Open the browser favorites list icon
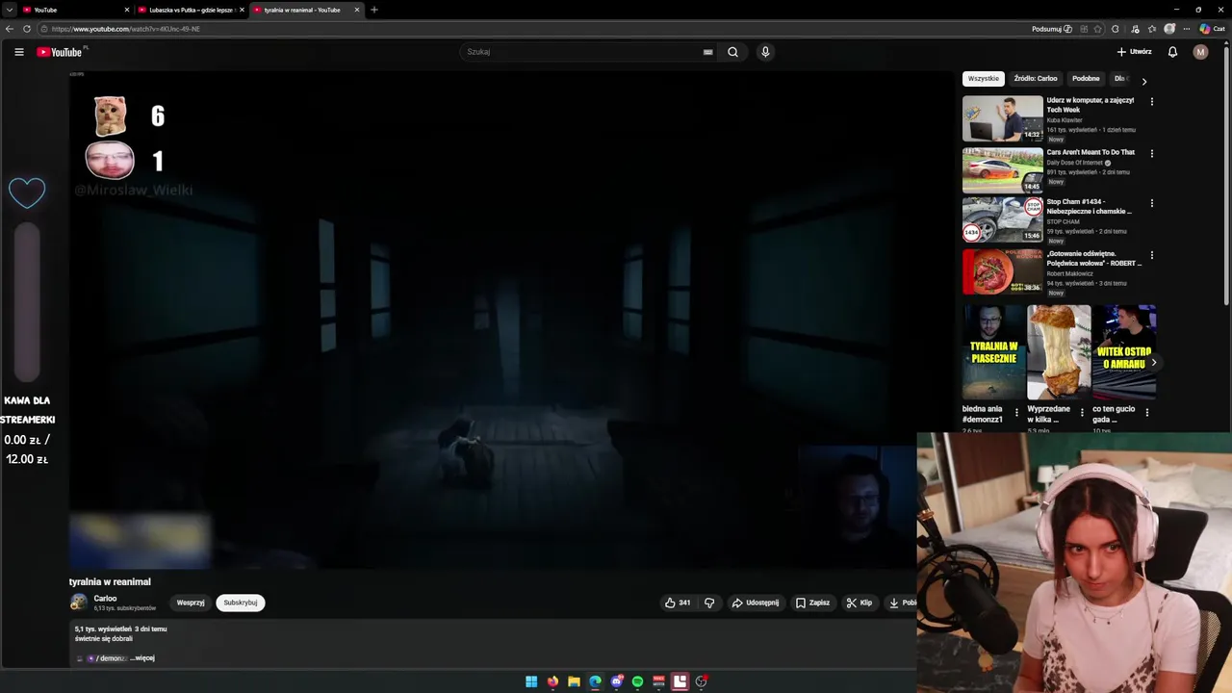The height and width of the screenshot is (693, 1232). (1152, 29)
